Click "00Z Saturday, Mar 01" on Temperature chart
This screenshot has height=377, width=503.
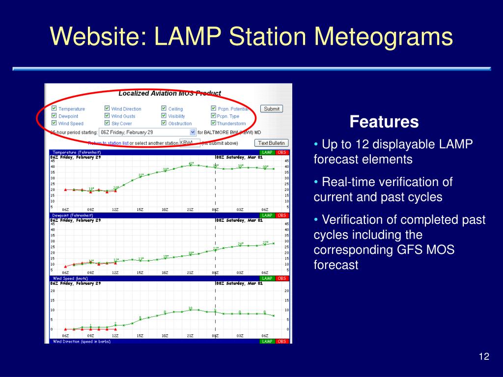point(239,158)
